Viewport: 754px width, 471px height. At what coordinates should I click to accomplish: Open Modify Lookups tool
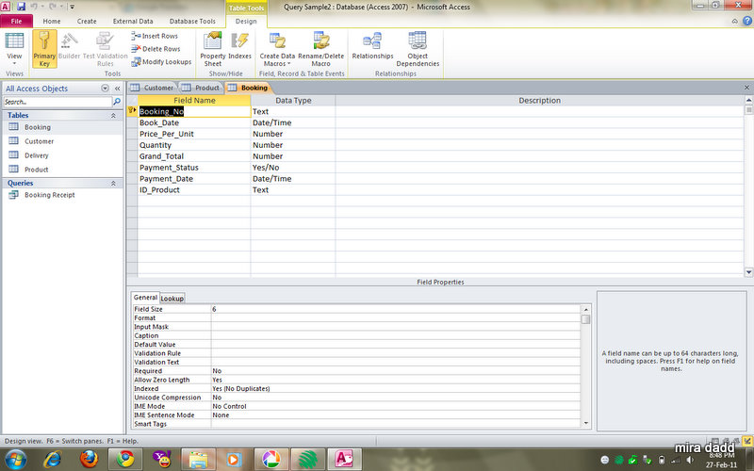tap(161, 62)
